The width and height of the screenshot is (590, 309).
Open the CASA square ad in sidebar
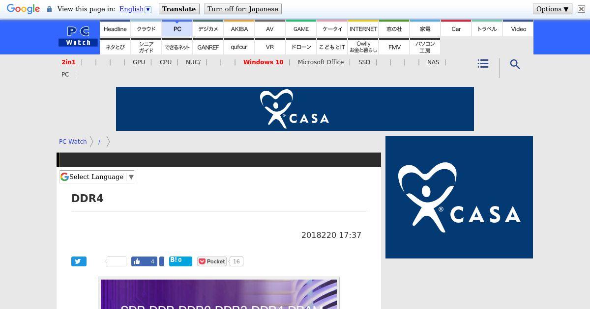(x=459, y=197)
